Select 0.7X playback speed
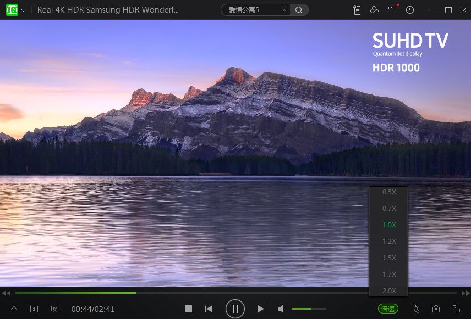 pos(388,209)
